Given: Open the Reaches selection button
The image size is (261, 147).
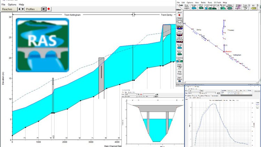Looking at the screenshot, I should coord(9,9).
